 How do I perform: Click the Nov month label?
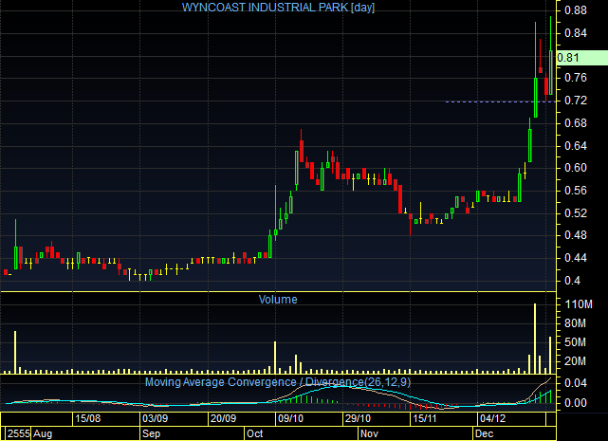(369, 433)
